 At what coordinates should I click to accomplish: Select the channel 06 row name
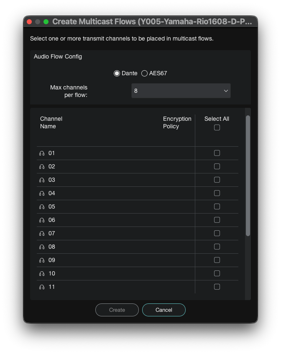tap(52, 220)
